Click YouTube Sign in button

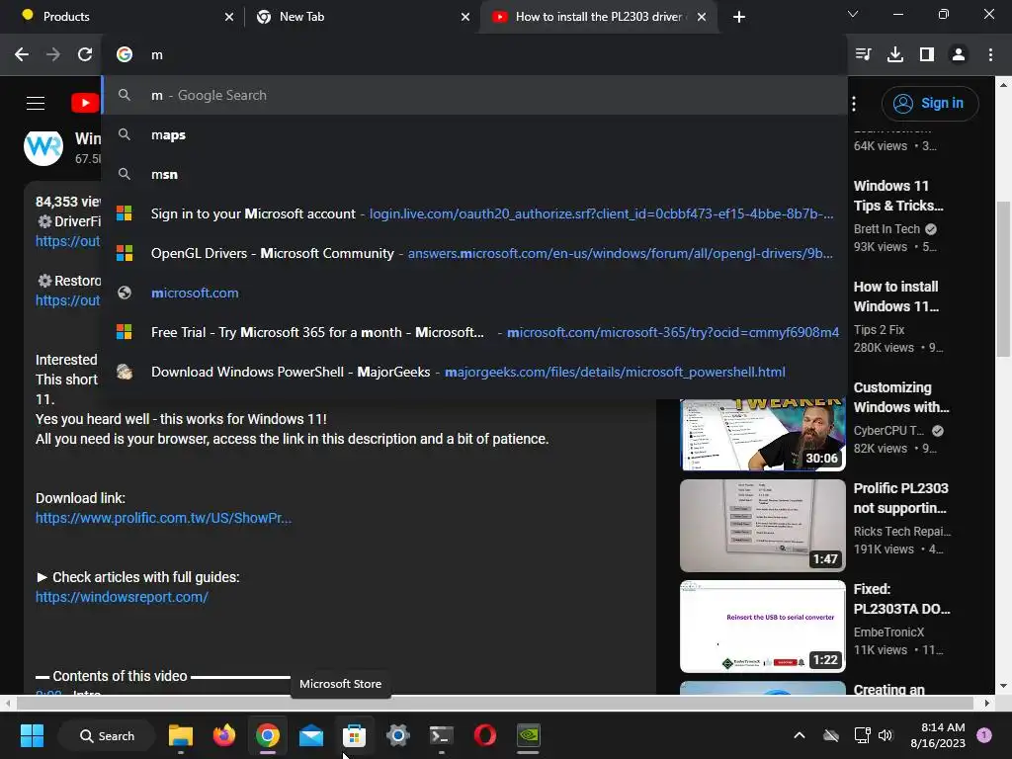930,103
